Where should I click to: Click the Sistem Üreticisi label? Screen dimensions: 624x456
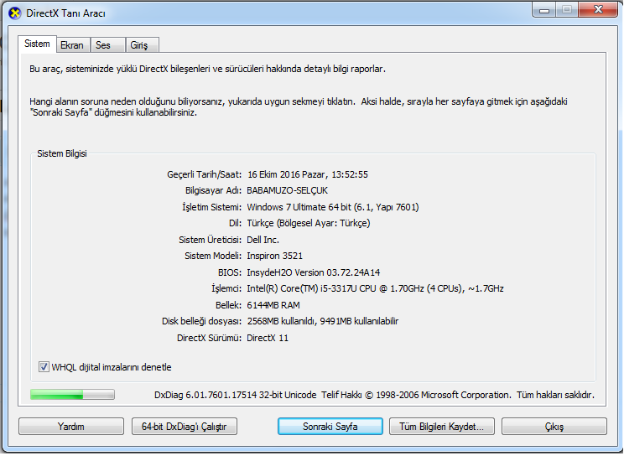[211, 240]
